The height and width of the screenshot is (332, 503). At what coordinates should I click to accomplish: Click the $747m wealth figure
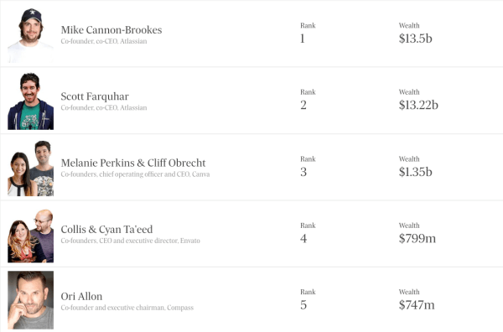point(417,304)
